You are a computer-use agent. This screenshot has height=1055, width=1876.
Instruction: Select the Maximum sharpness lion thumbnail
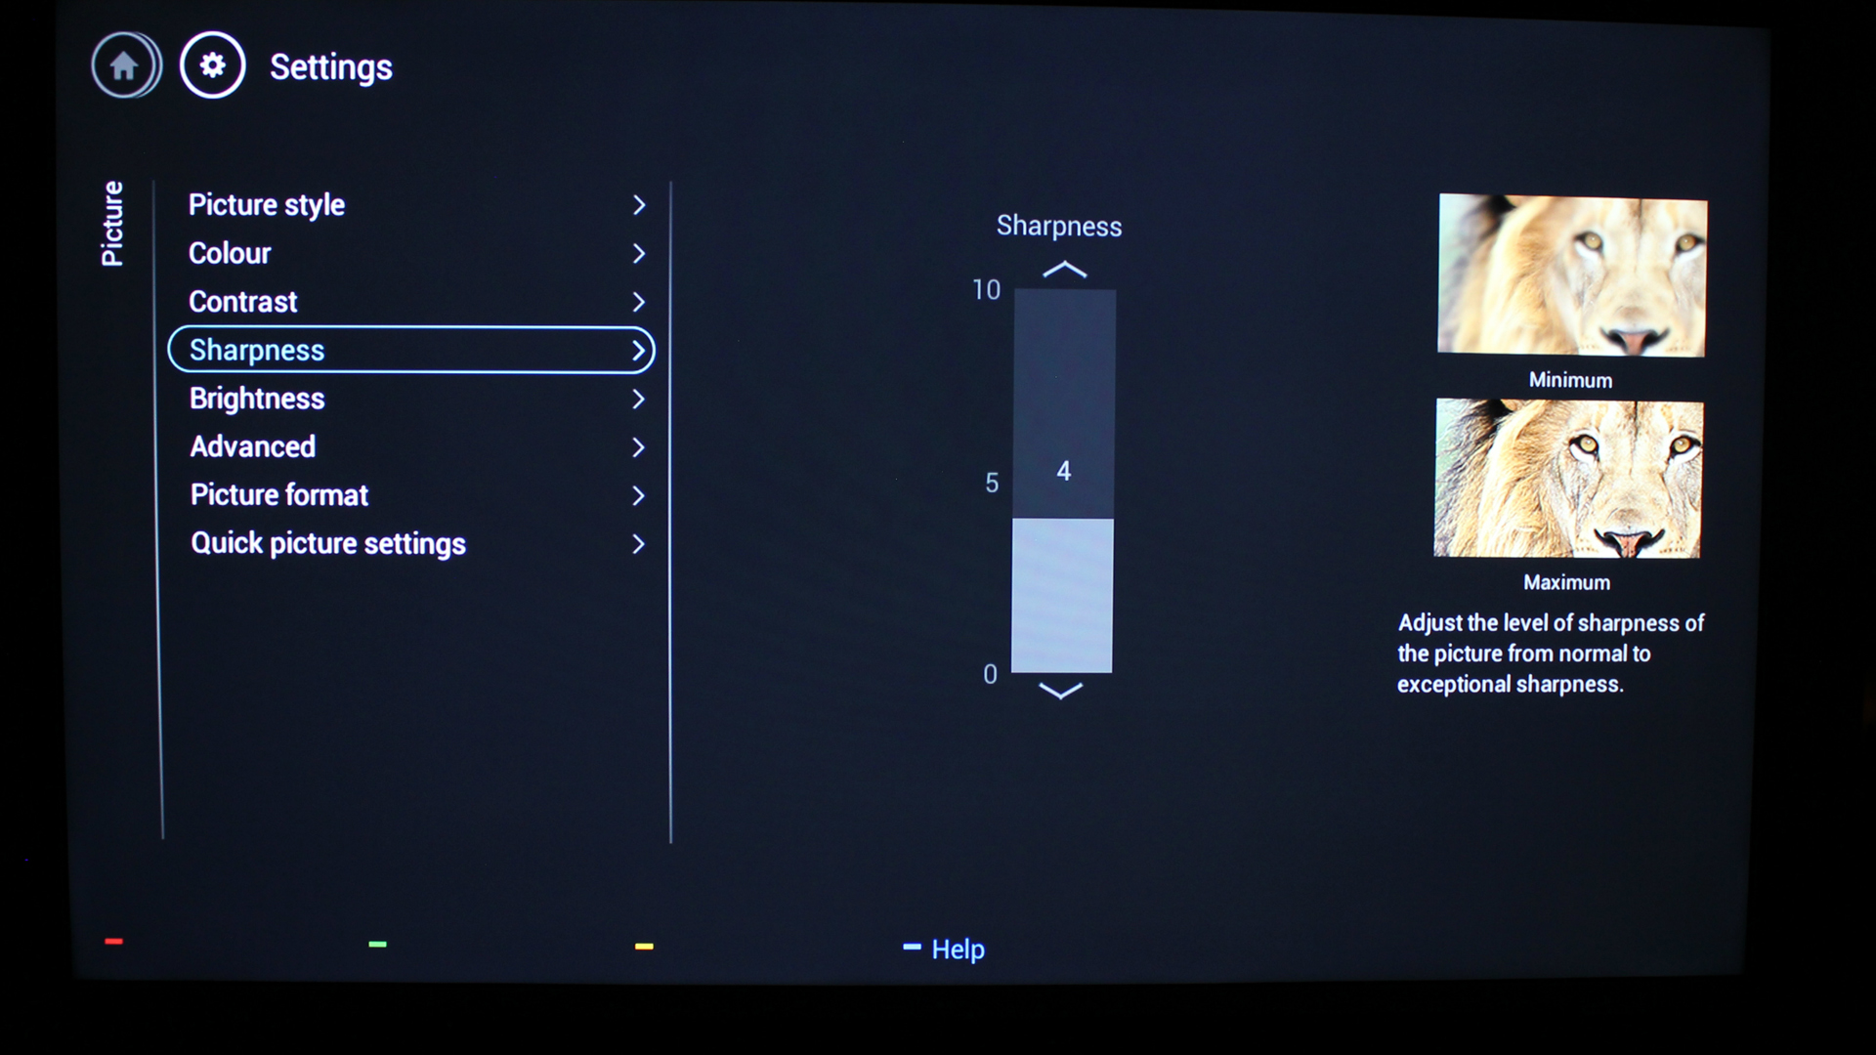click(x=1572, y=480)
